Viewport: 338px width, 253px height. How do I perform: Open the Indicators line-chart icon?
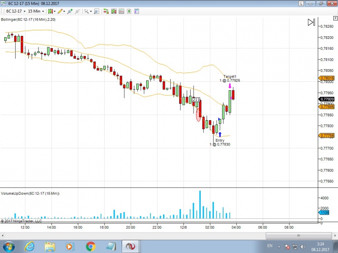pos(121,11)
